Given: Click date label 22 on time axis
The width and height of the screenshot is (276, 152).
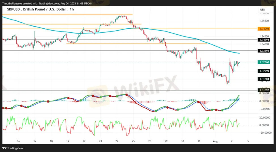Looking at the screenshot, I should (84, 141).
